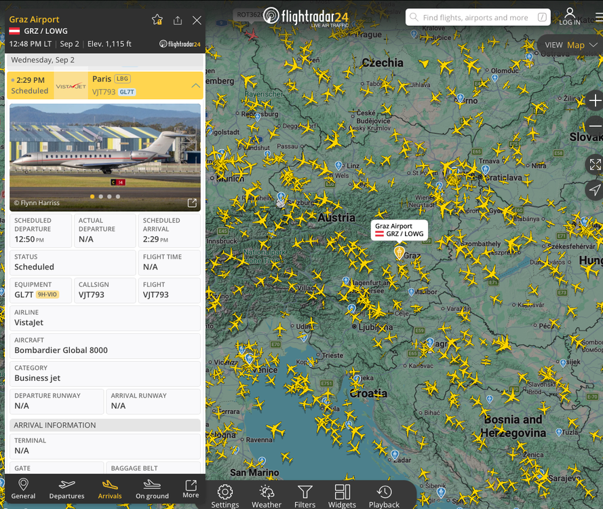The image size is (603, 509).
Task: Click the GL7T aircraft type badge
Action: click(x=127, y=92)
